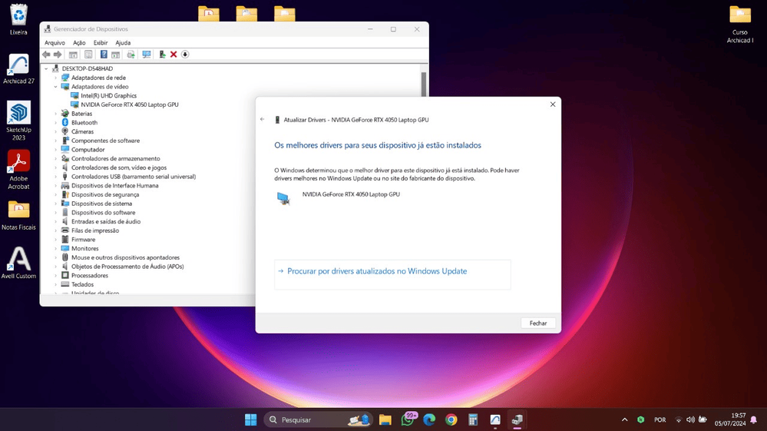Scan for hardware changes via monitor icon
The width and height of the screenshot is (767, 431).
pos(146,55)
